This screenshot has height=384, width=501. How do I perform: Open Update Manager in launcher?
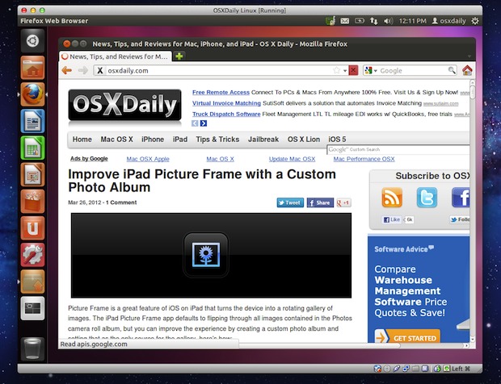32,282
